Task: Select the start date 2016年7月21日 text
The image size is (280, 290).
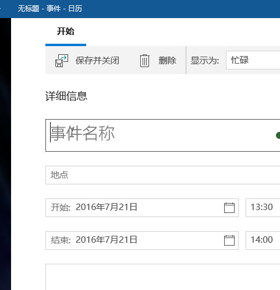Action: tap(107, 207)
